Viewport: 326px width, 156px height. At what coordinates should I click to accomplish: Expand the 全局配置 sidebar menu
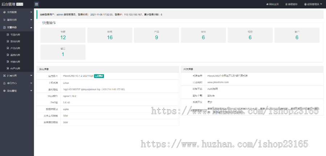pyautogui.click(x=17, y=12)
